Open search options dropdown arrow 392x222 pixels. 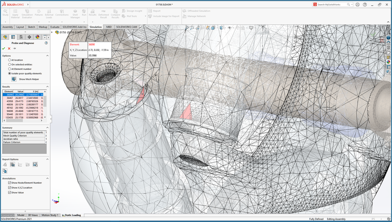(352, 4)
